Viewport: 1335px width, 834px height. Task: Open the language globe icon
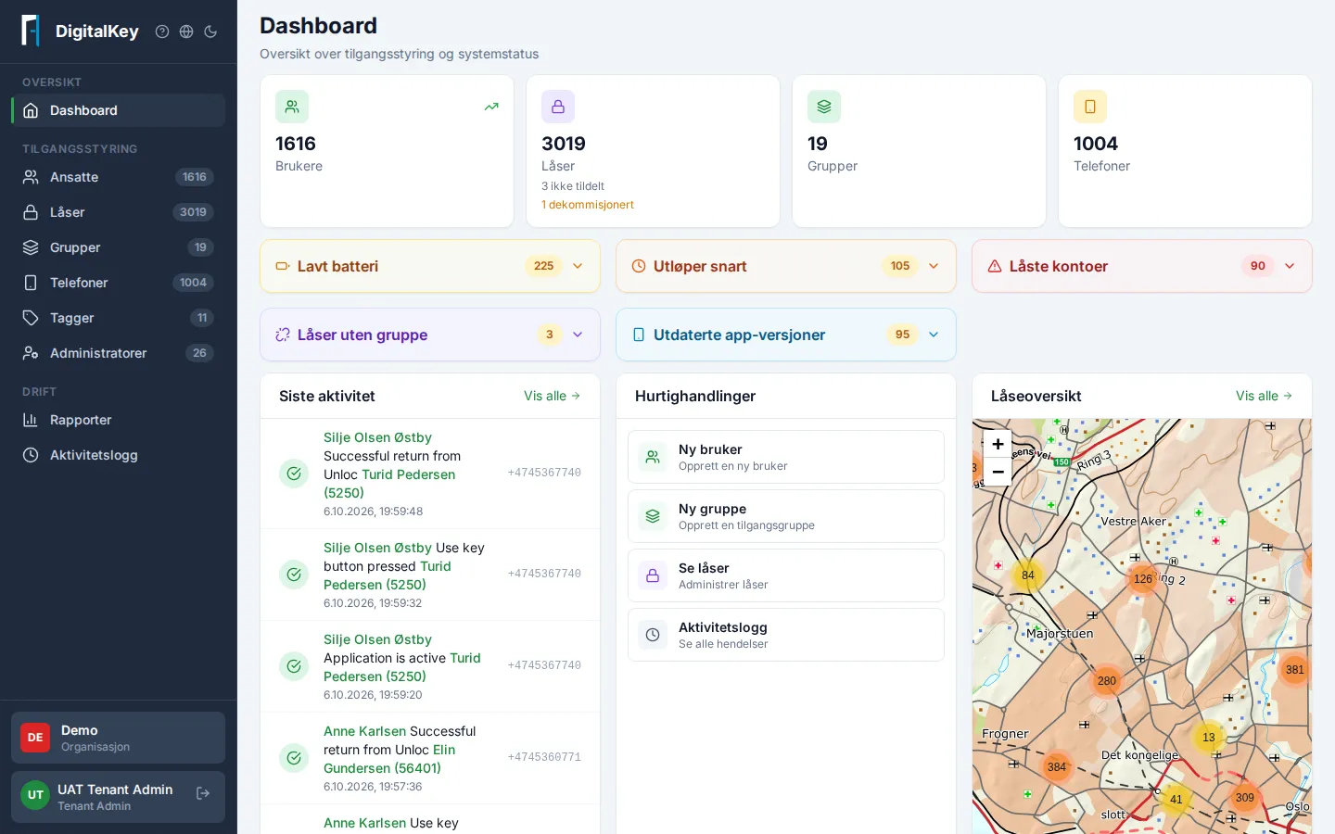click(186, 32)
